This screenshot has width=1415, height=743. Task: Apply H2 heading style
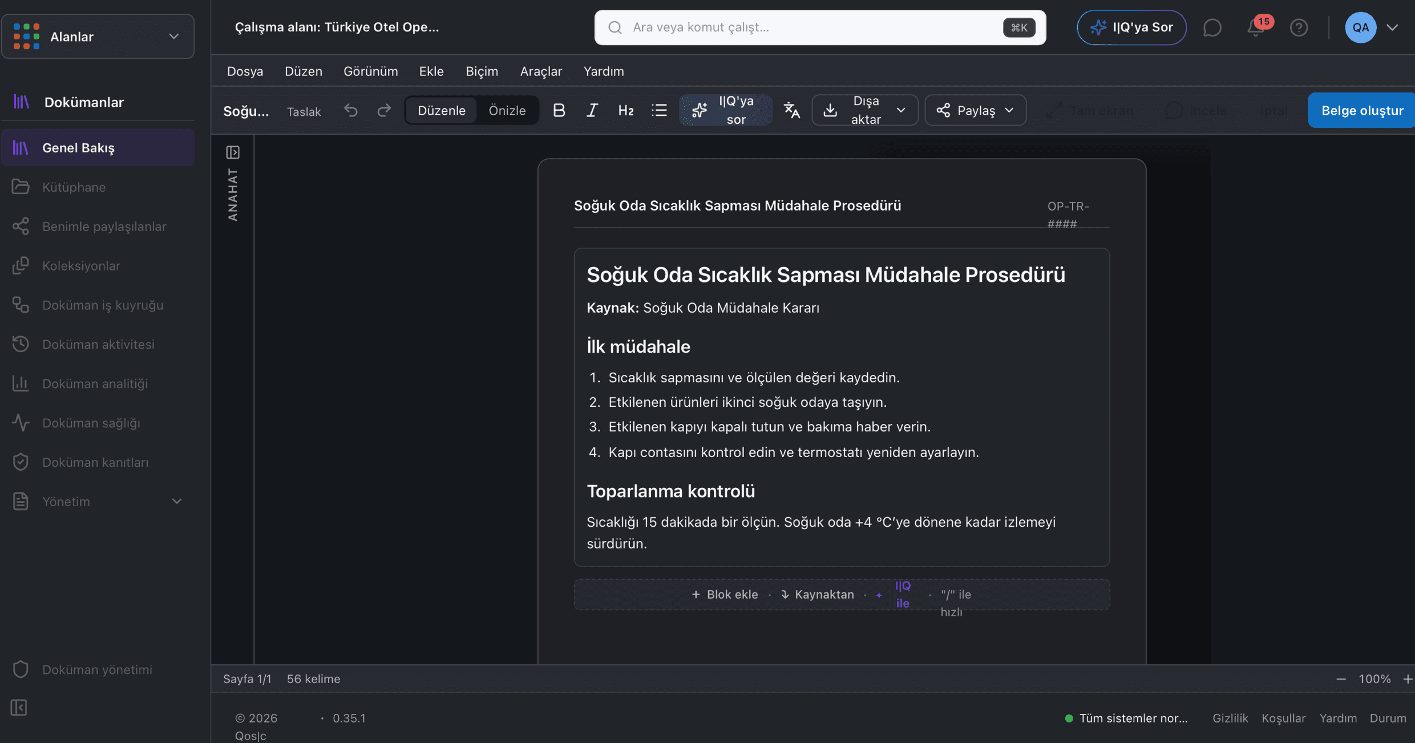(x=626, y=110)
